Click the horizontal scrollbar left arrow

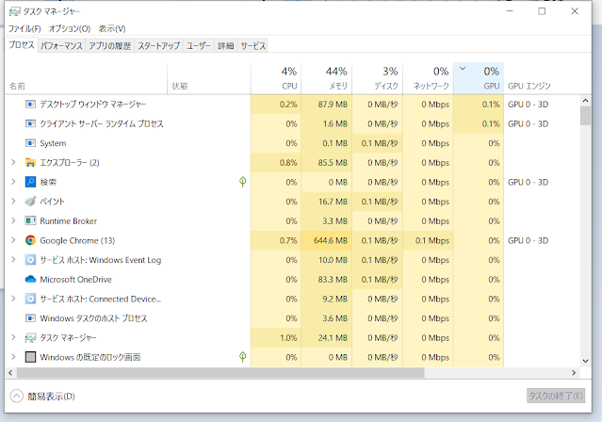pyautogui.click(x=10, y=372)
